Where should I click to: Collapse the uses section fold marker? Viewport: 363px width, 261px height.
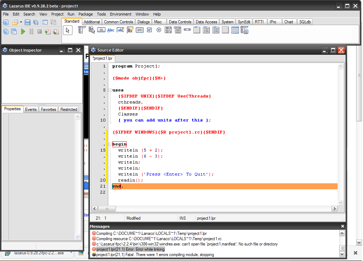click(110, 90)
